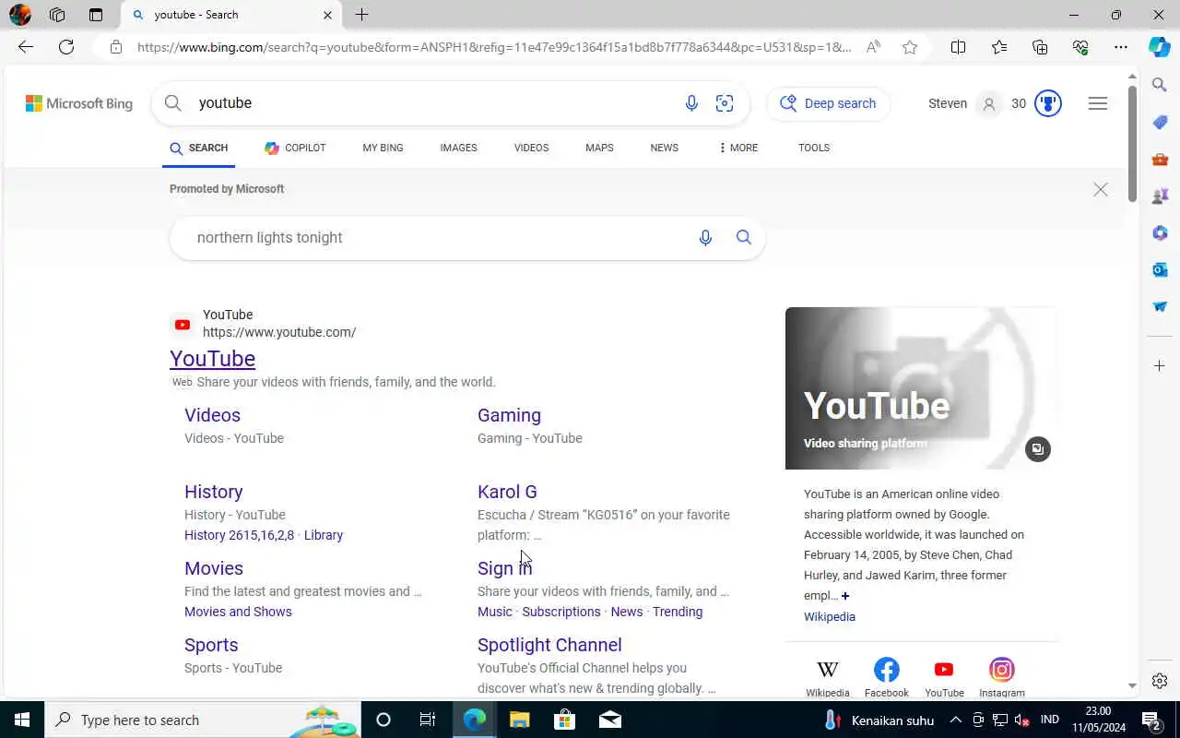
Task: Click the Edge back arrow button
Action: point(26,47)
